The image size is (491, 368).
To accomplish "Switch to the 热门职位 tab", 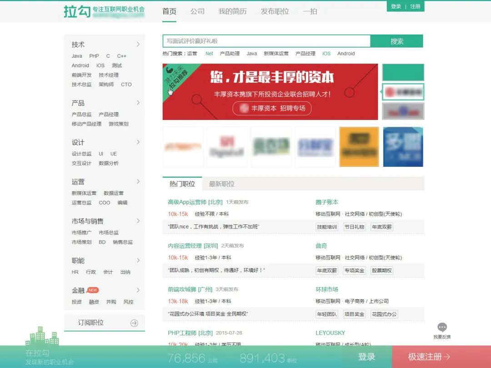I will click(x=182, y=184).
